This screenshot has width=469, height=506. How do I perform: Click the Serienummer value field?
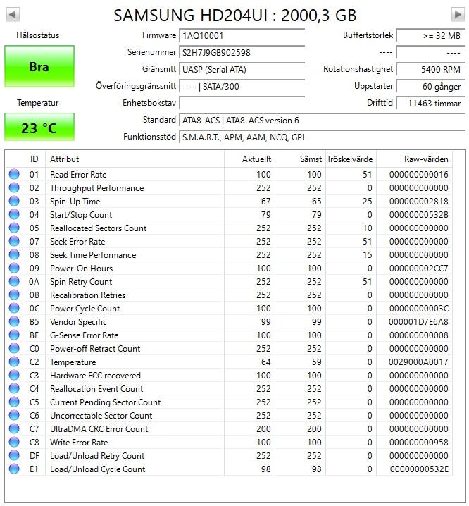tap(242, 52)
